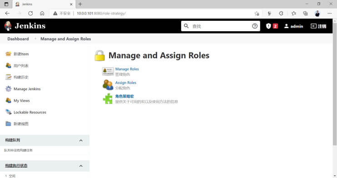This screenshot has height=178, width=337.
Task: Click the browser profile avatar
Action: coord(317,14)
